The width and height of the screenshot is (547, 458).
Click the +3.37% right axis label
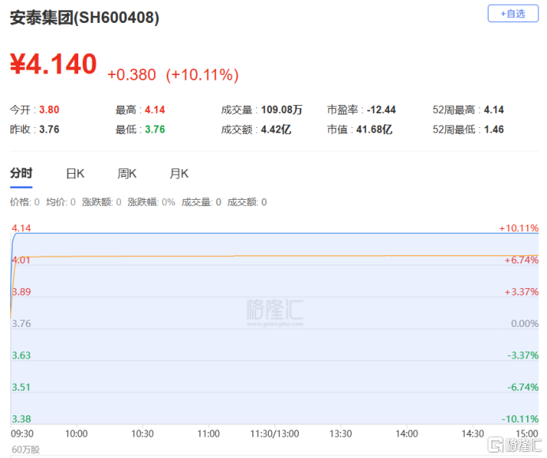tap(522, 291)
